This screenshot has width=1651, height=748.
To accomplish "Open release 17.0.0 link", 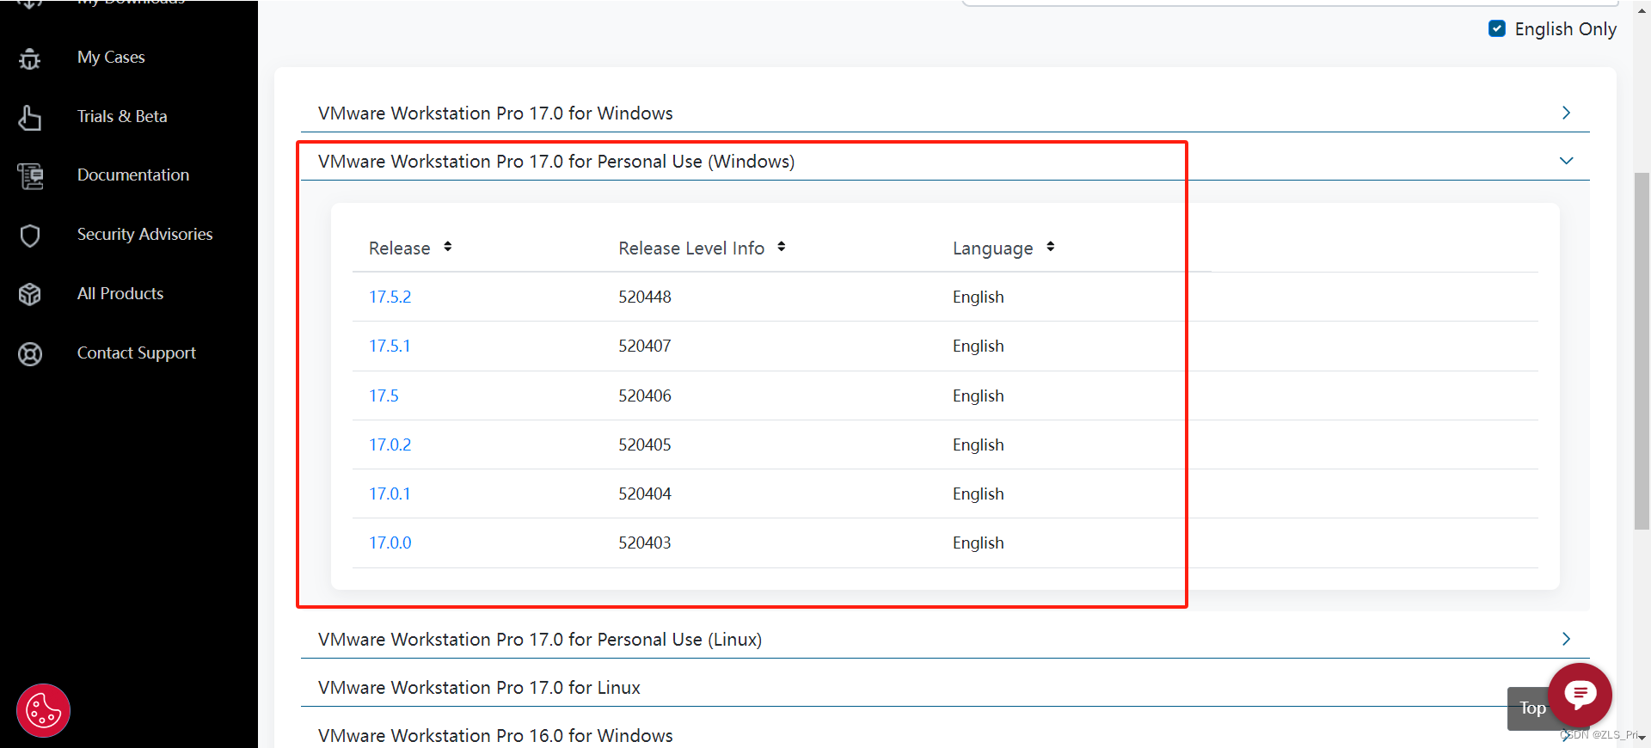I will pos(390,543).
